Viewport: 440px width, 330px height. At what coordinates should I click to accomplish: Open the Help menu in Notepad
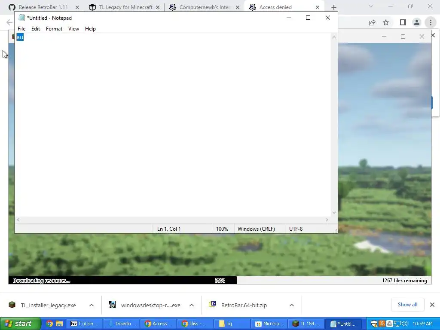90,29
